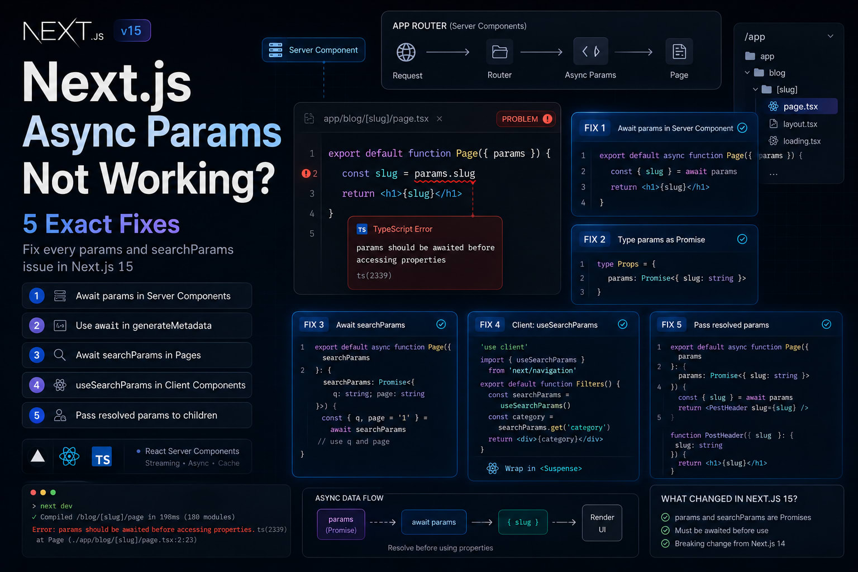
Task: Click the metadata icon in fix item 2
Action: click(60, 325)
